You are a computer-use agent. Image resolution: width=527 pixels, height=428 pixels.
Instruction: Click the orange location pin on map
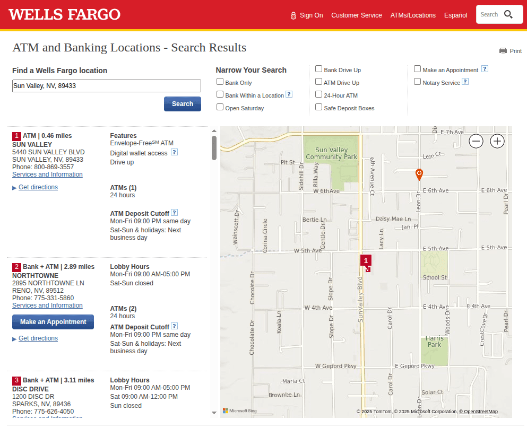419,174
